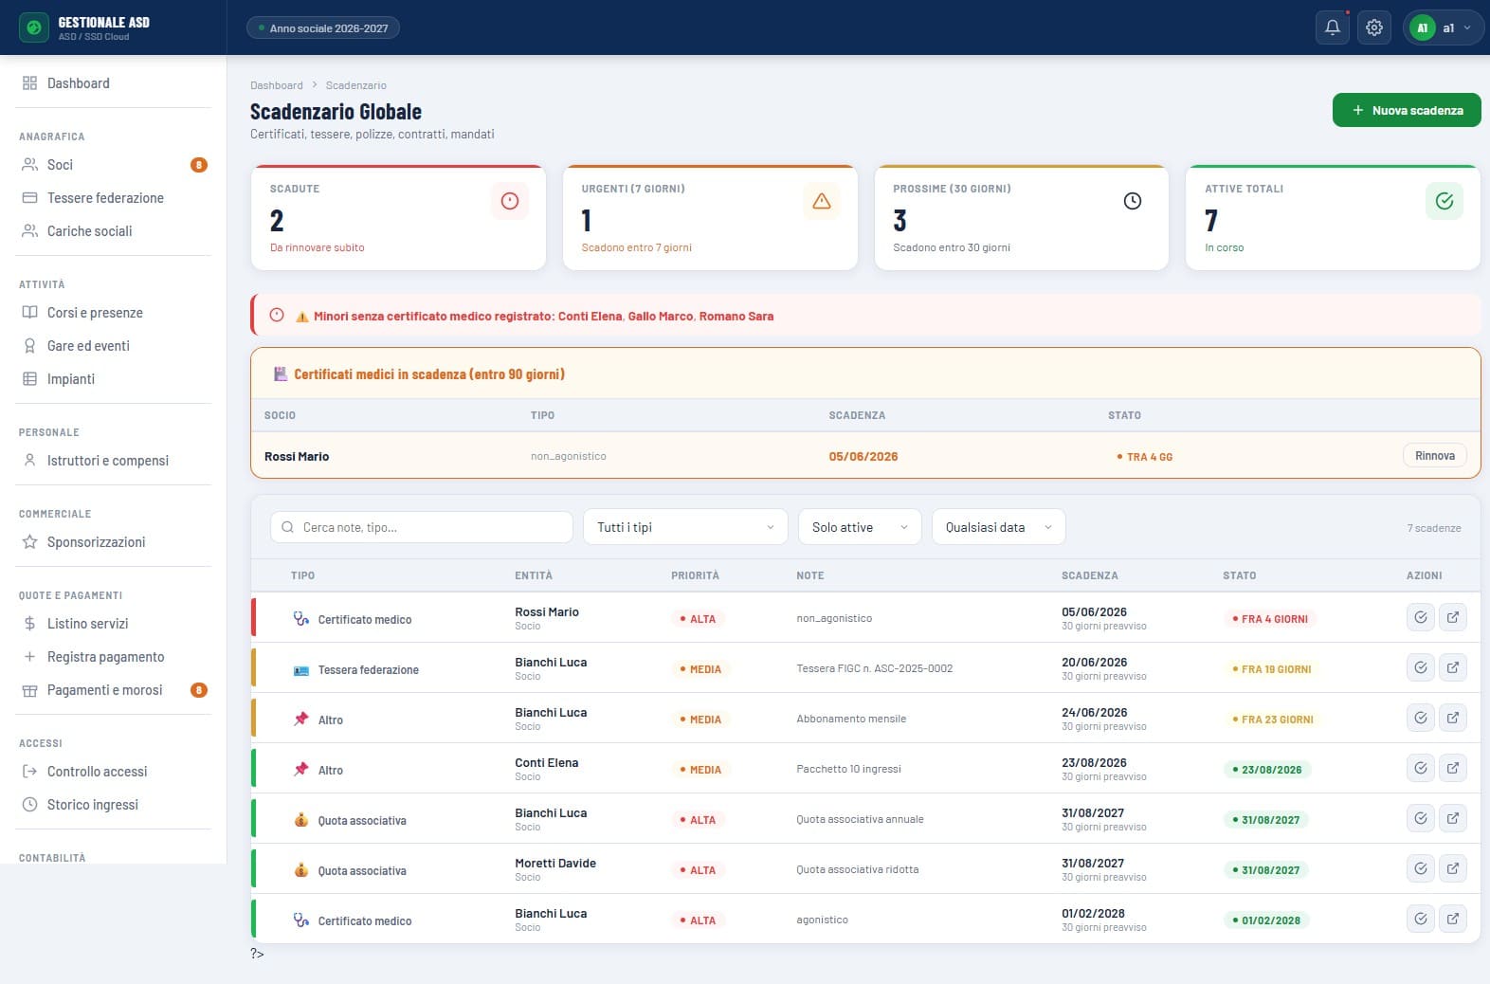
Task: Mark Rossi Mario certificato medico as completed
Action: pos(1421,617)
